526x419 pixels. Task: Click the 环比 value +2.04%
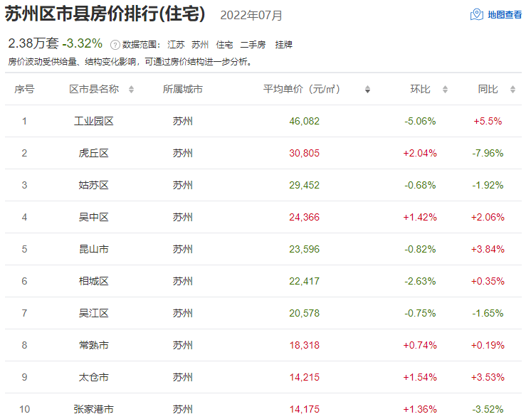[x=420, y=153]
